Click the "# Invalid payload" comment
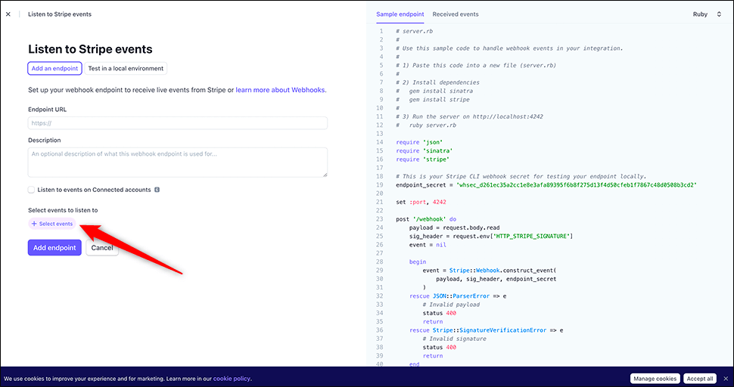The height and width of the screenshot is (387, 734). [451, 305]
